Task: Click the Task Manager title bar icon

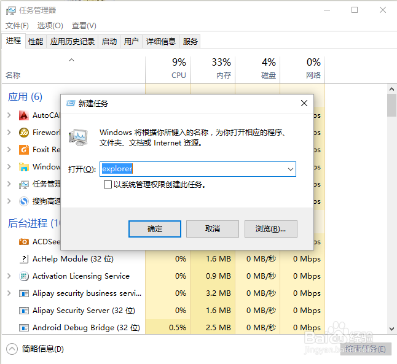Action: [11, 10]
